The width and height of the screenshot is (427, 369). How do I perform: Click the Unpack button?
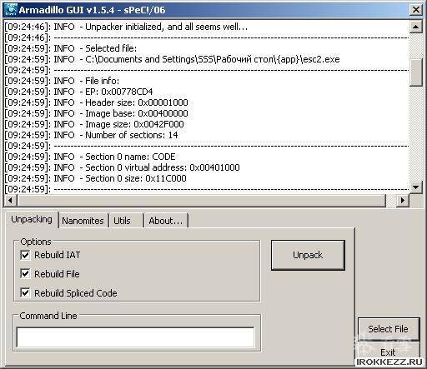[308, 255]
